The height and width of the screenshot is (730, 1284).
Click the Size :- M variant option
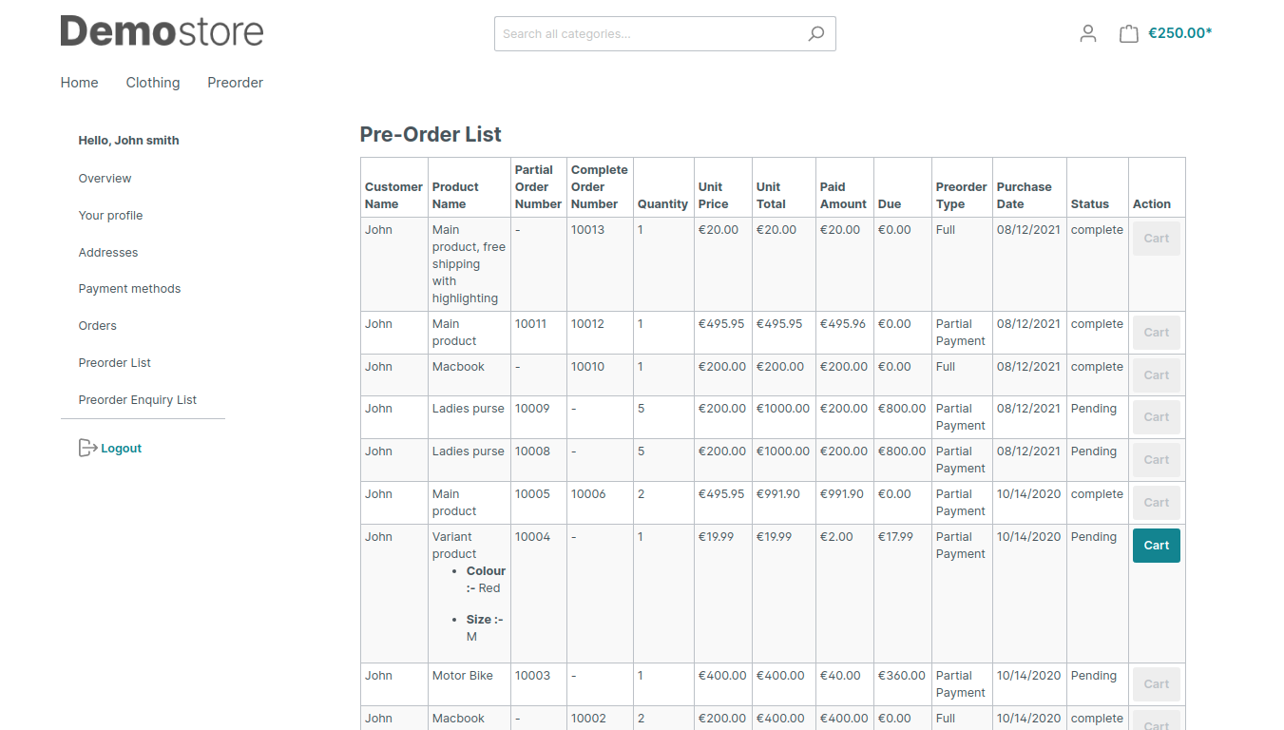click(485, 628)
